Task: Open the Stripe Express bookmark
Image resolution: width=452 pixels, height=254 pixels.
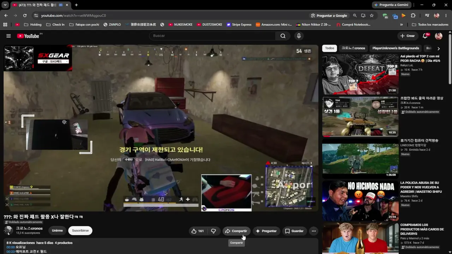Action: coord(239,25)
